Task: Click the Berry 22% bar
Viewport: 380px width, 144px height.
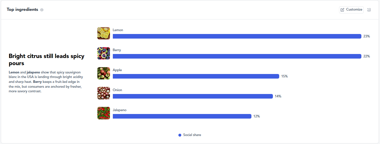Action: [237, 56]
